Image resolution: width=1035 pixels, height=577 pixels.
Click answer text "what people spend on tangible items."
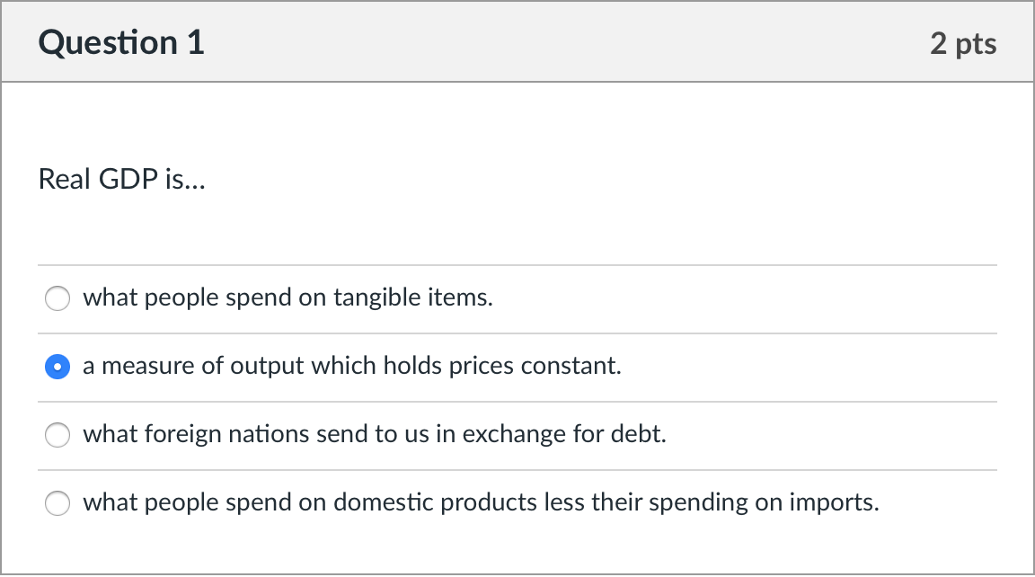287,297
